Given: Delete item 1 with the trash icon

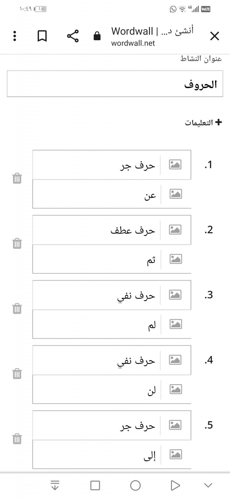Looking at the screenshot, I should 17,178.
